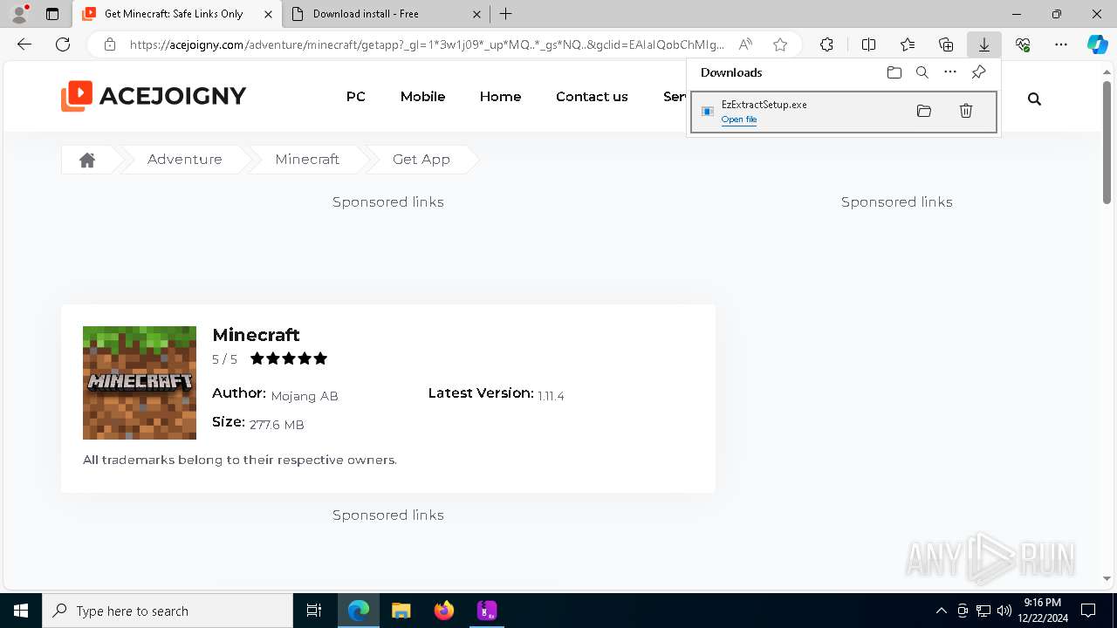Click the Latest Version 1.11.4 text
This screenshot has width=1117, height=628.
pyautogui.click(x=496, y=394)
